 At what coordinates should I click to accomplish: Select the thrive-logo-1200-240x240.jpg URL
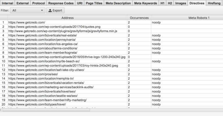coord(67,57)
